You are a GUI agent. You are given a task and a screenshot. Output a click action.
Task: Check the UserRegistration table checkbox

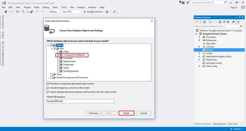click(x=59, y=71)
